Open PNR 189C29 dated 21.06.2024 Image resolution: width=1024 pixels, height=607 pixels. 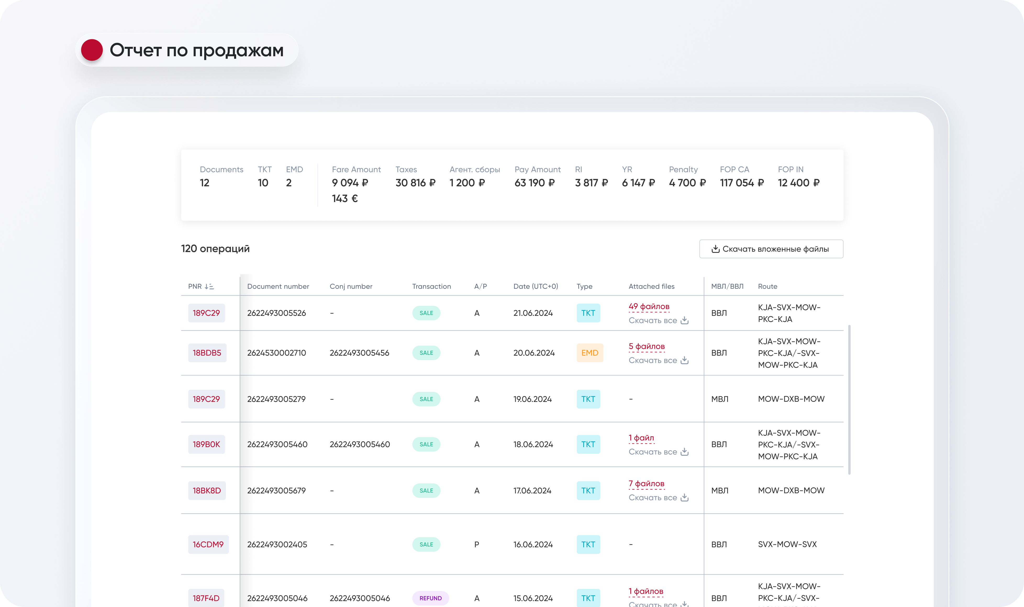tap(206, 313)
